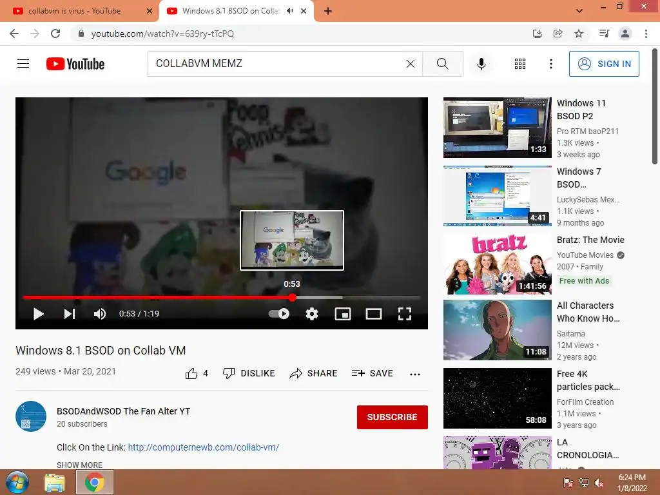Click the video preview frame at 0:53
The height and width of the screenshot is (495, 660).
click(292, 240)
